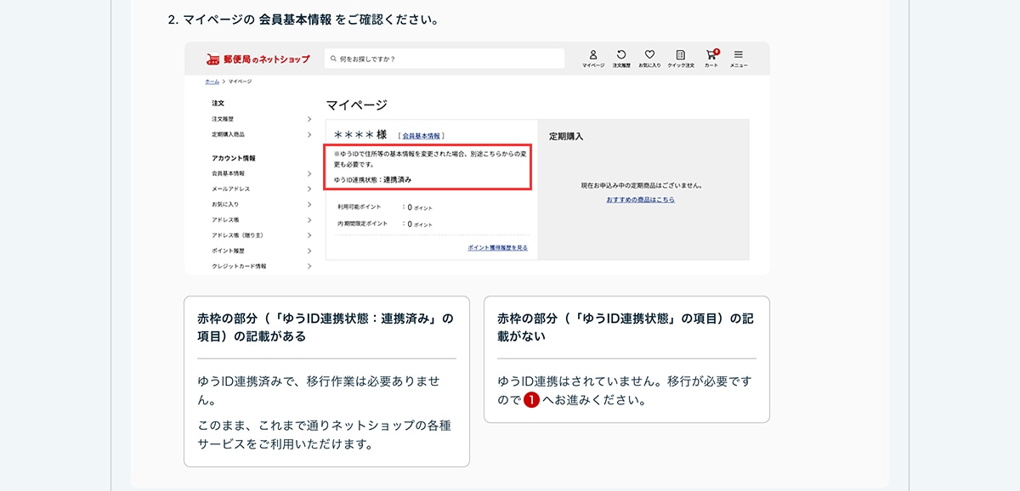Click the ホーム breadcrumb link
1020x491 pixels.
click(211, 81)
